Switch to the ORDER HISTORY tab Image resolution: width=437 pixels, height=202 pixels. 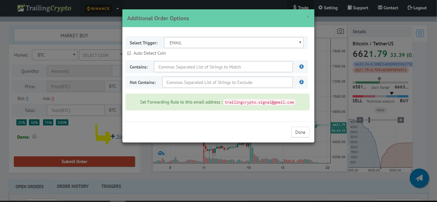click(73, 186)
